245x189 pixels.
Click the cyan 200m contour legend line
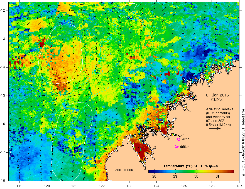click(x=120, y=173)
